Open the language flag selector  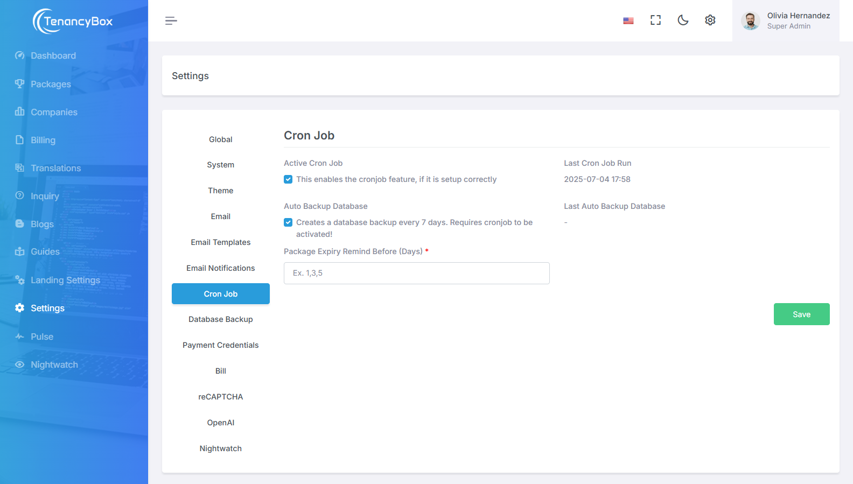point(628,20)
